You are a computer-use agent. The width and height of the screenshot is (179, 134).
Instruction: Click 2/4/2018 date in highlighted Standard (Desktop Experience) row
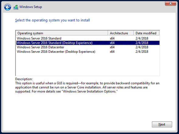(142, 43)
